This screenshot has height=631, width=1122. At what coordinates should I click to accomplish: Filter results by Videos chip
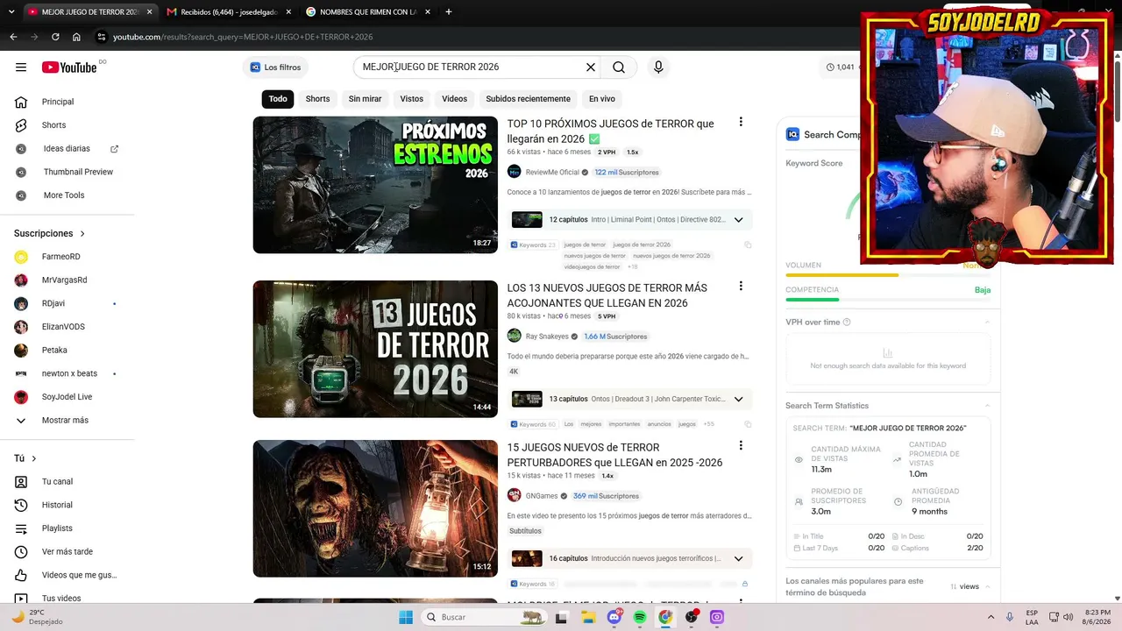click(x=454, y=99)
